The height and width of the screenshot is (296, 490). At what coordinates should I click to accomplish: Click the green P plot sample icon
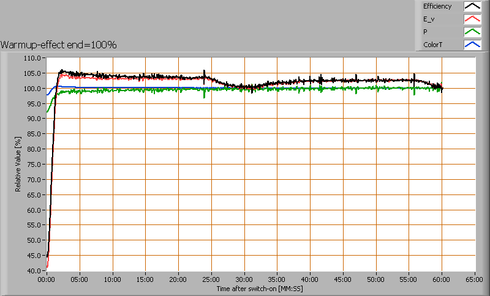pyautogui.click(x=472, y=32)
